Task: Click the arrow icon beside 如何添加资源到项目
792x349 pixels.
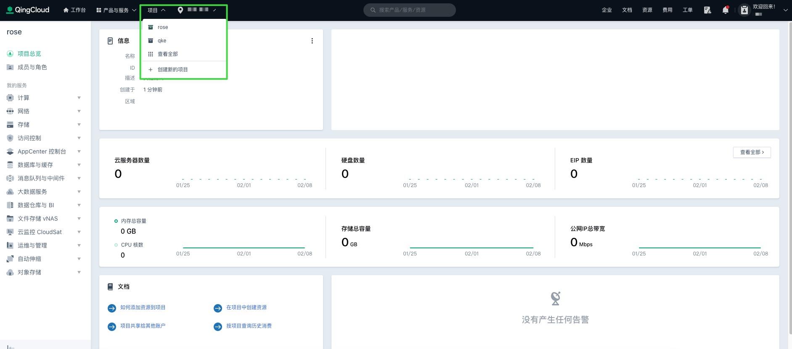Action: click(112, 308)
